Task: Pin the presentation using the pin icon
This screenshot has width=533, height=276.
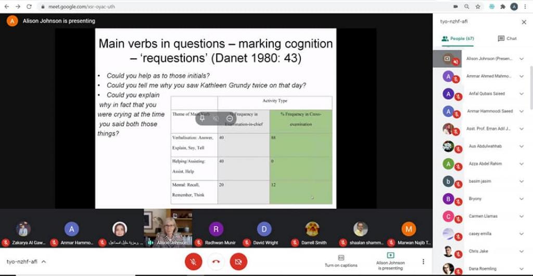Action: (202, 119)
